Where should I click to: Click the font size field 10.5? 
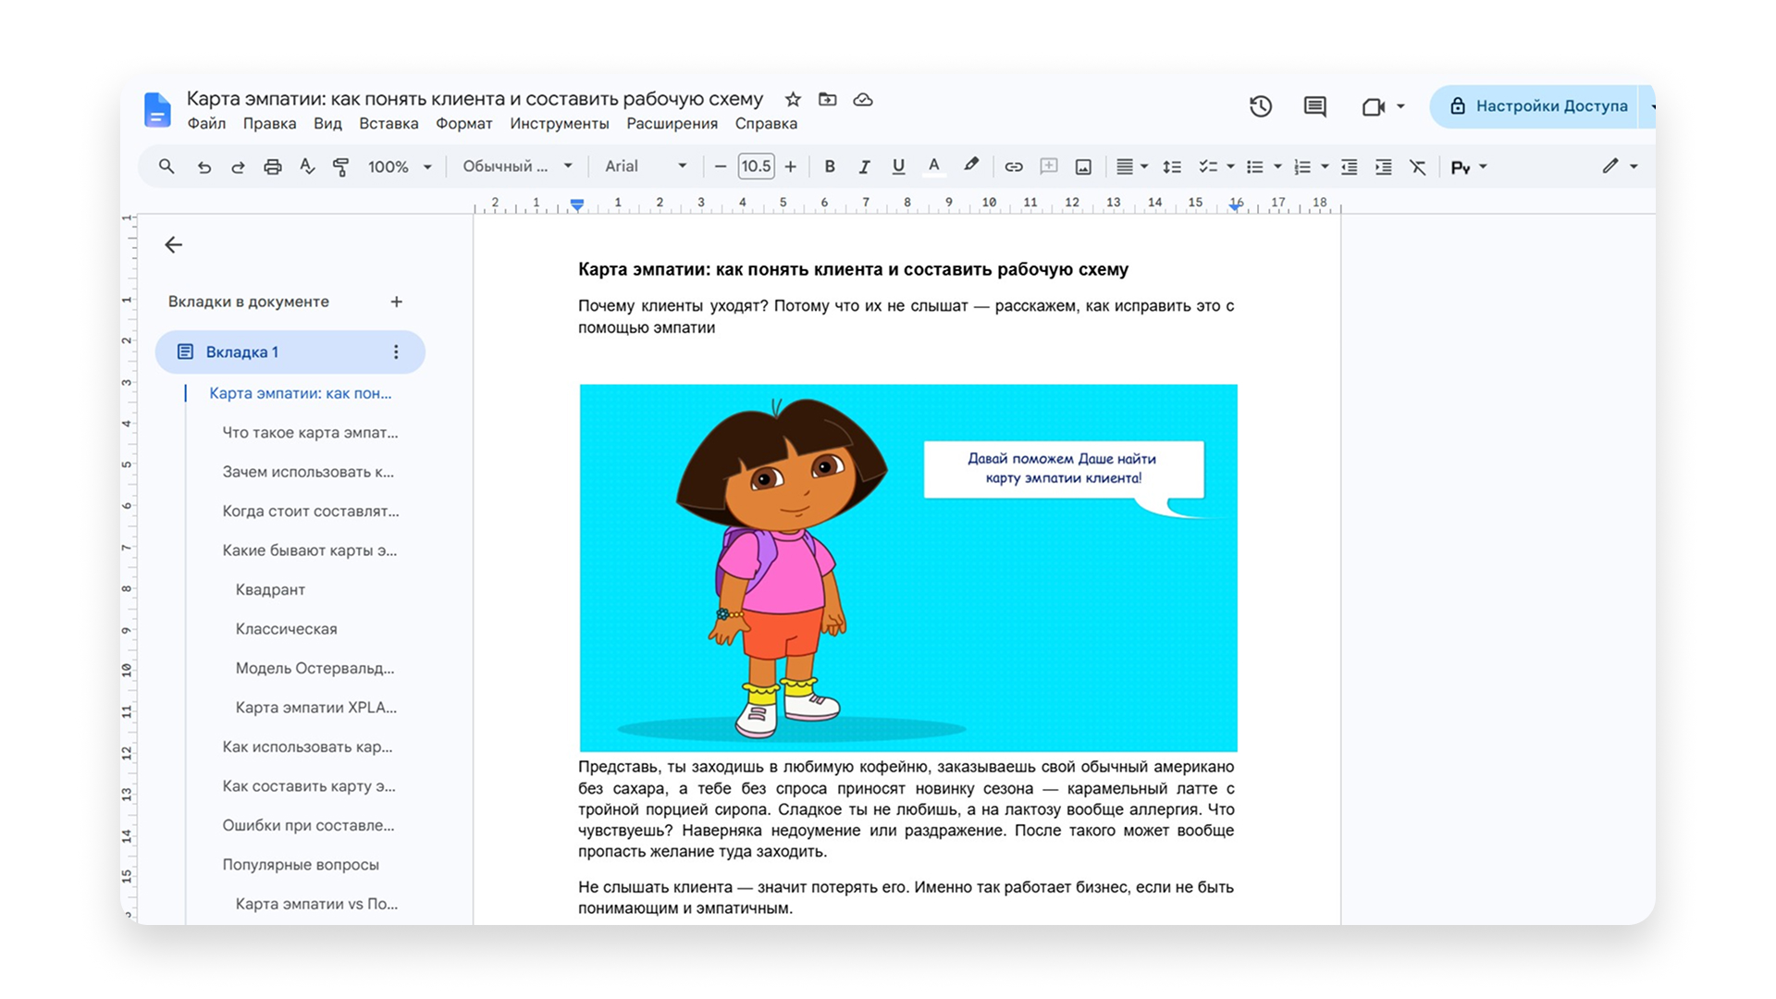(756, 166)
